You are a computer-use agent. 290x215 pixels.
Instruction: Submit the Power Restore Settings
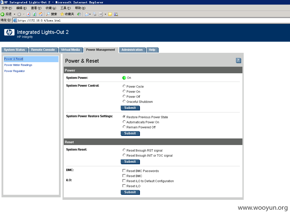click(x=130, y=133)
